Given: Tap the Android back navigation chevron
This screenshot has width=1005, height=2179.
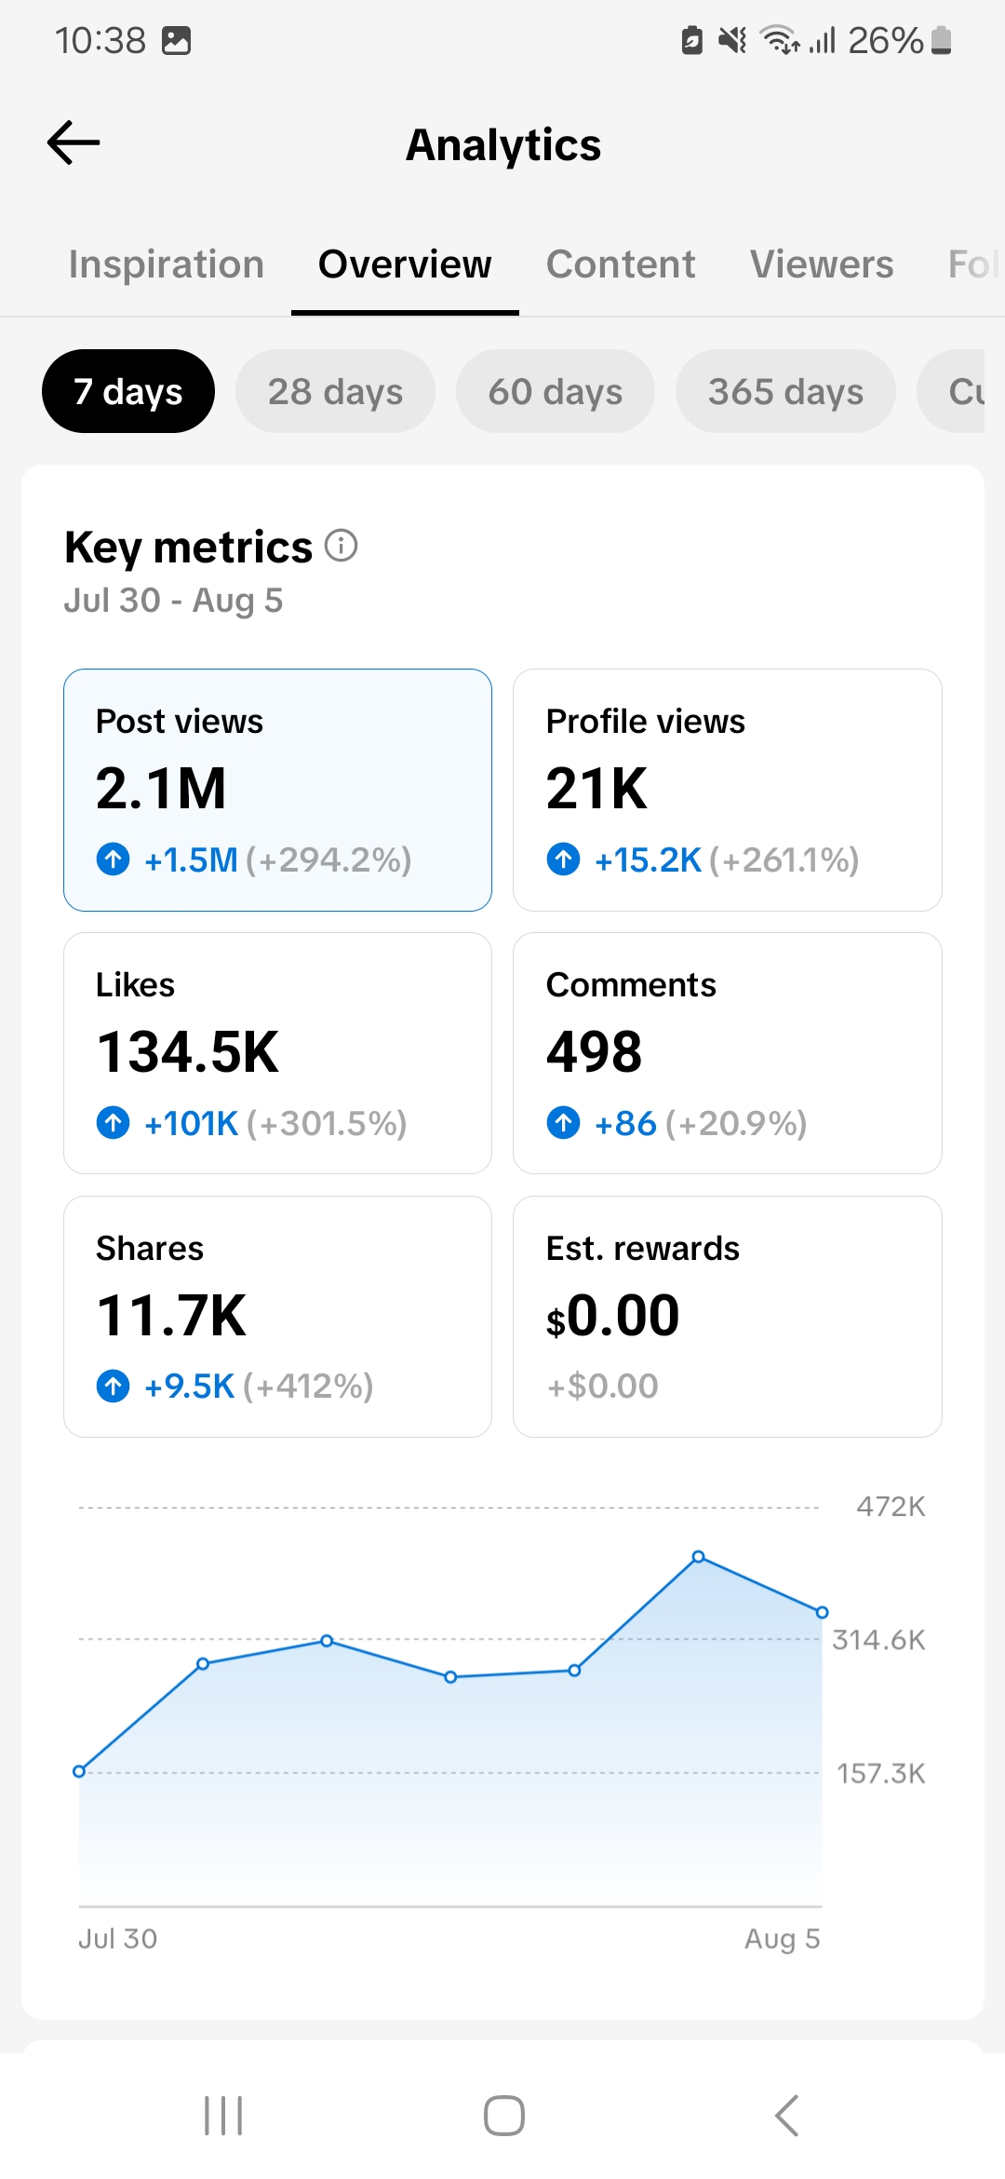Looking at the screenshot, I should click(x=786, y=2116).
